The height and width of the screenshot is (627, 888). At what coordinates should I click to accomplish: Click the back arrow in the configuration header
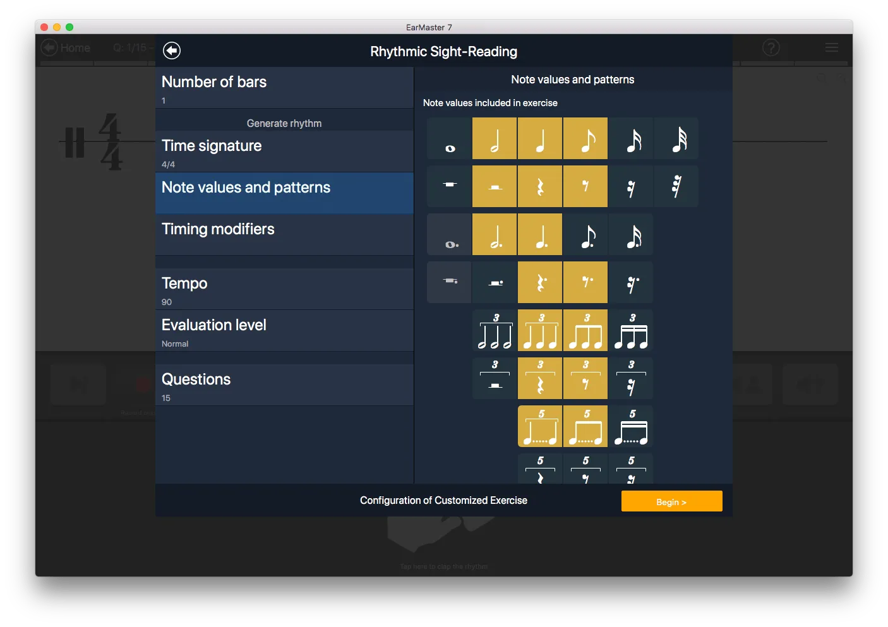(x=171, y=51)
